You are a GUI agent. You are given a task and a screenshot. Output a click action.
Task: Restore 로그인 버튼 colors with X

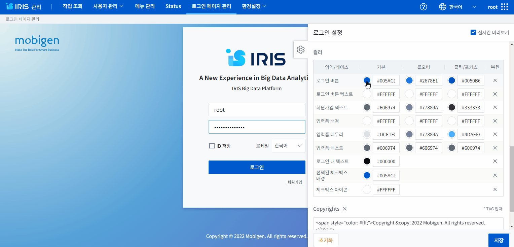coord(495,80)
